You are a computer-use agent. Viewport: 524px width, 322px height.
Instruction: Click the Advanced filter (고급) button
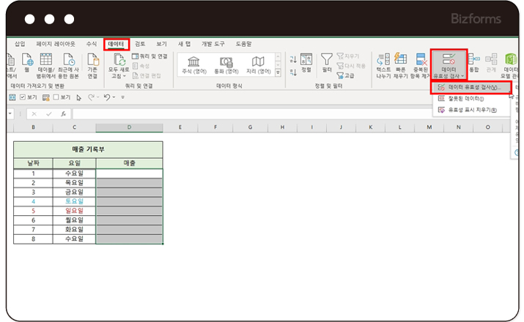(349, 75)
